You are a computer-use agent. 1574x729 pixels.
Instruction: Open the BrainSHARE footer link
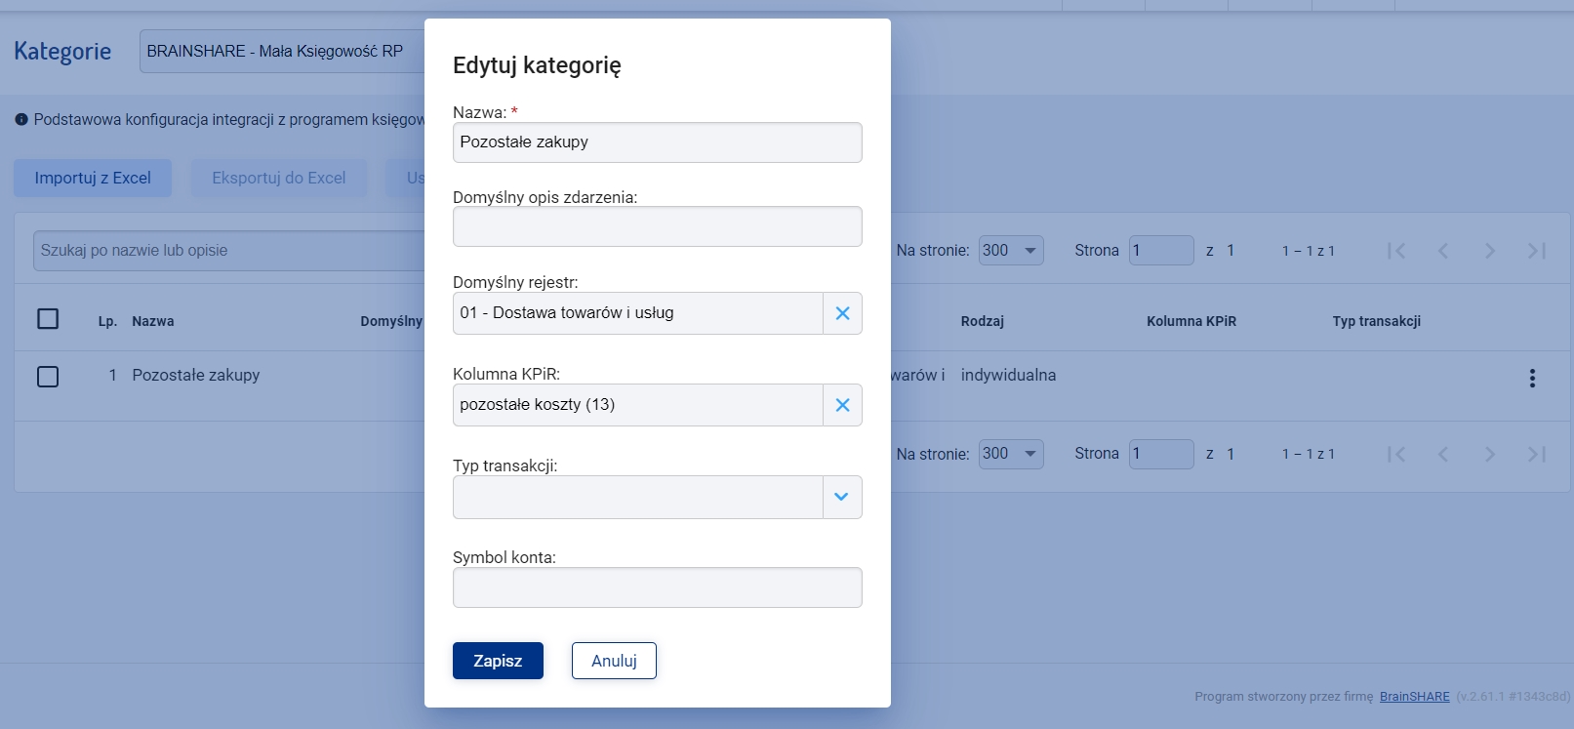(1414, 697)
